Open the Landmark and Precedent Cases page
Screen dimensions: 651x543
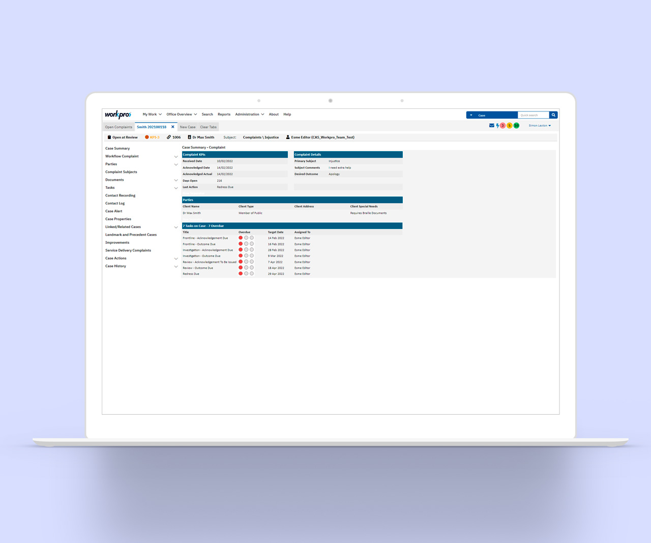131,235
